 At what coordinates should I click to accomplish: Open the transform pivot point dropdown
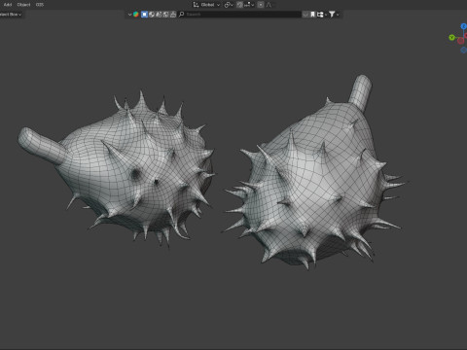point(229,5)
